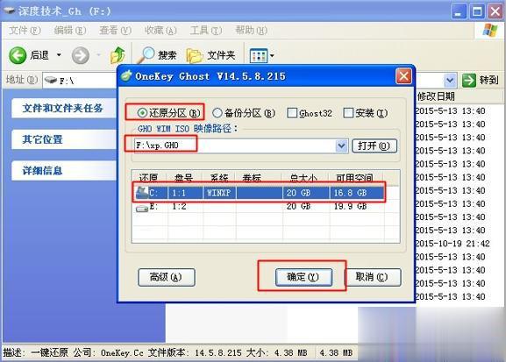This screenshot has width=506, height=362.
Task: Click the 2015-10-19 21:42 date entry
Action: click(x=453, y=244)
